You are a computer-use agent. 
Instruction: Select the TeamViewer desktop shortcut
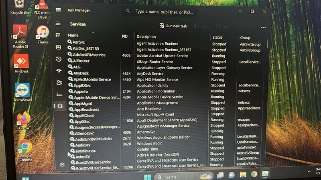pyautogui.click(x=22, y=92)
